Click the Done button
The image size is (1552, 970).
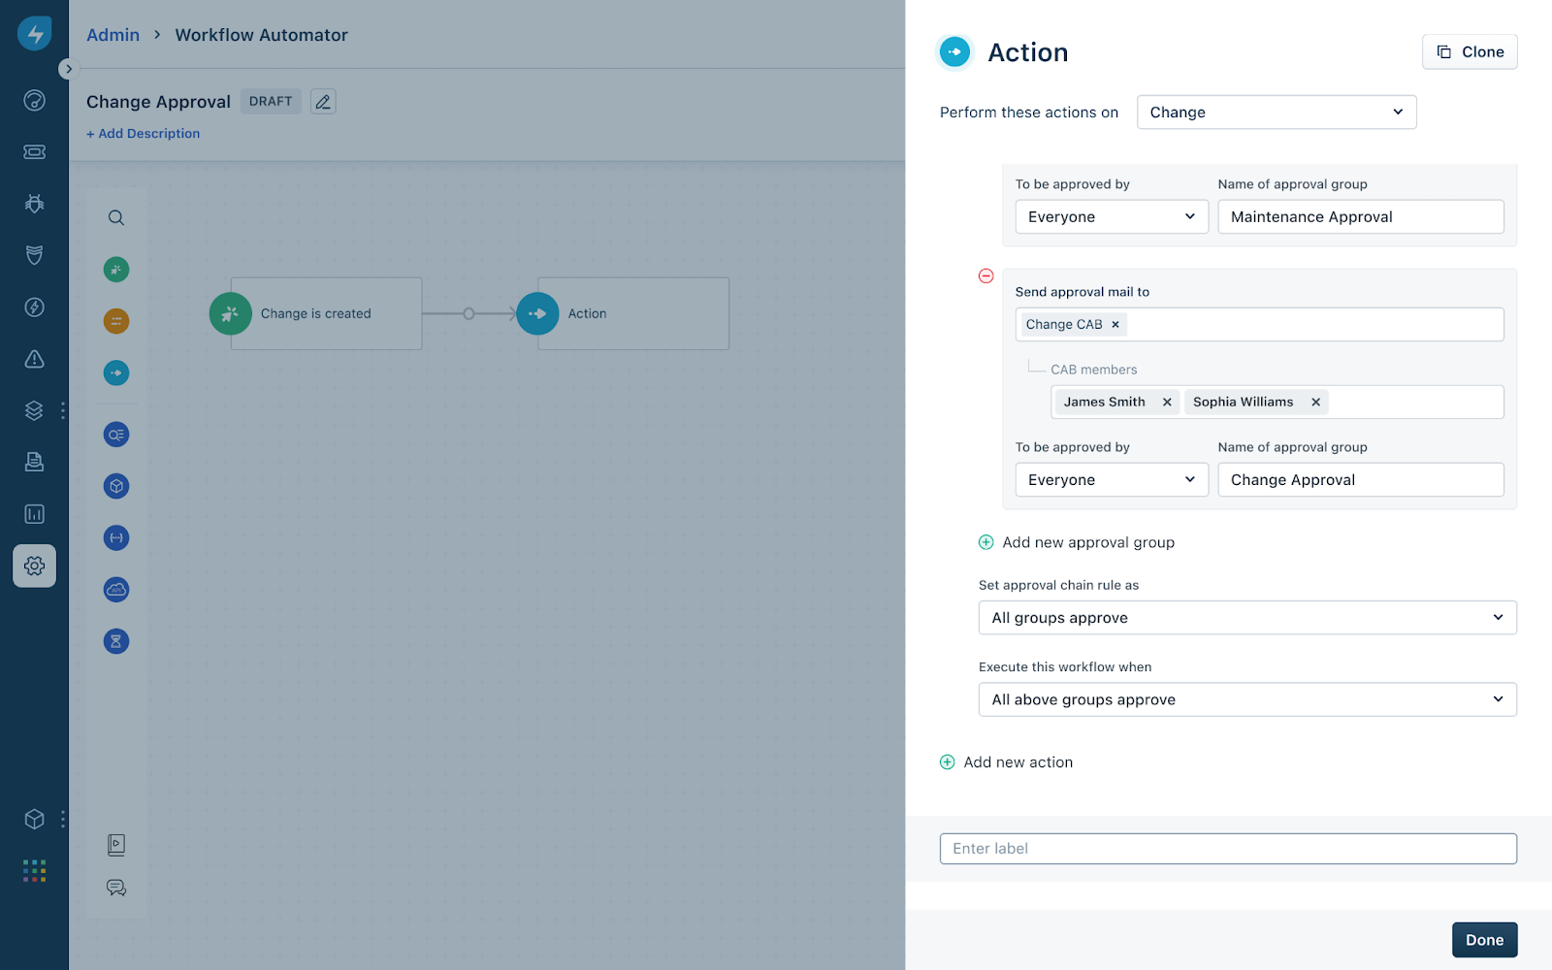[1484, 940]
